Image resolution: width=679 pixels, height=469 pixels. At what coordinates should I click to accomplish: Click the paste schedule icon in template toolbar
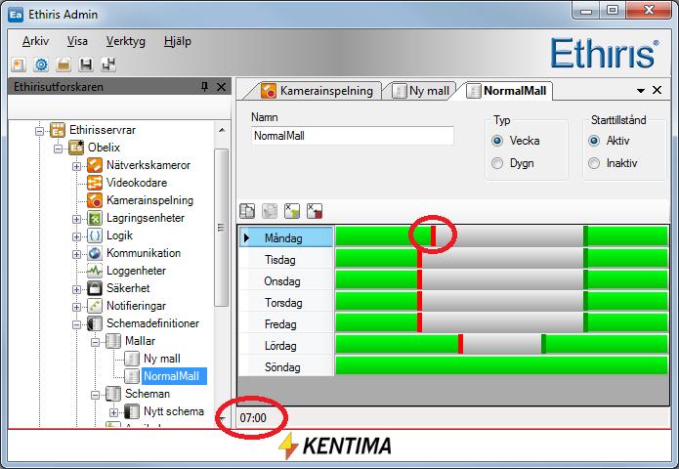tap(270, 211)
